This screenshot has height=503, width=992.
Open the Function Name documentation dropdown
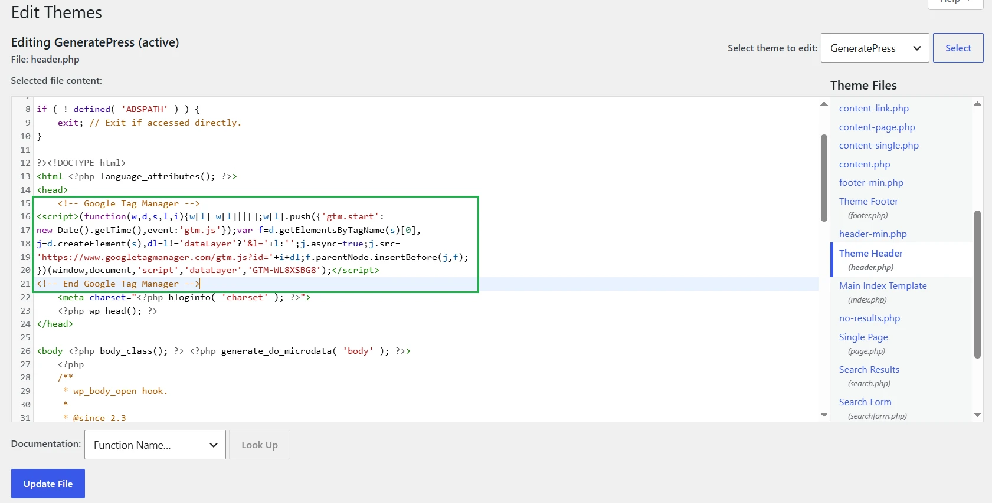tap(155, 445)
